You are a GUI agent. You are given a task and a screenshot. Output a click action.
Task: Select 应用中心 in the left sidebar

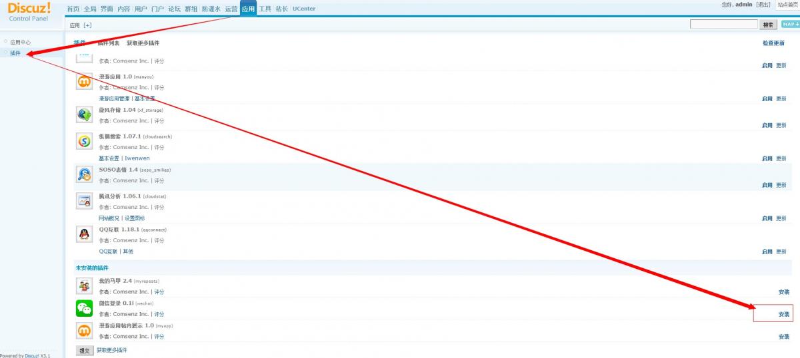(x=20, y=42)
